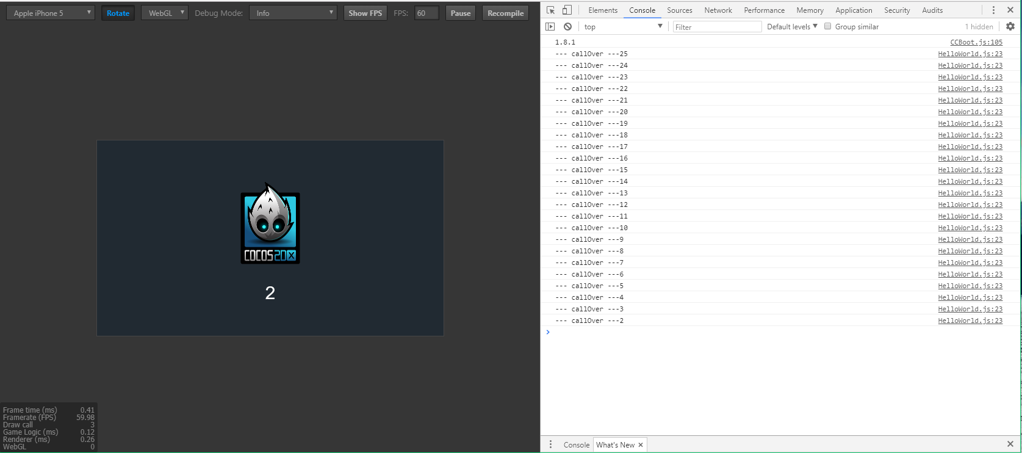Open the source link for callOver ---25
This screenshot has height=453, width=1022.
click(x=970, y=54)
